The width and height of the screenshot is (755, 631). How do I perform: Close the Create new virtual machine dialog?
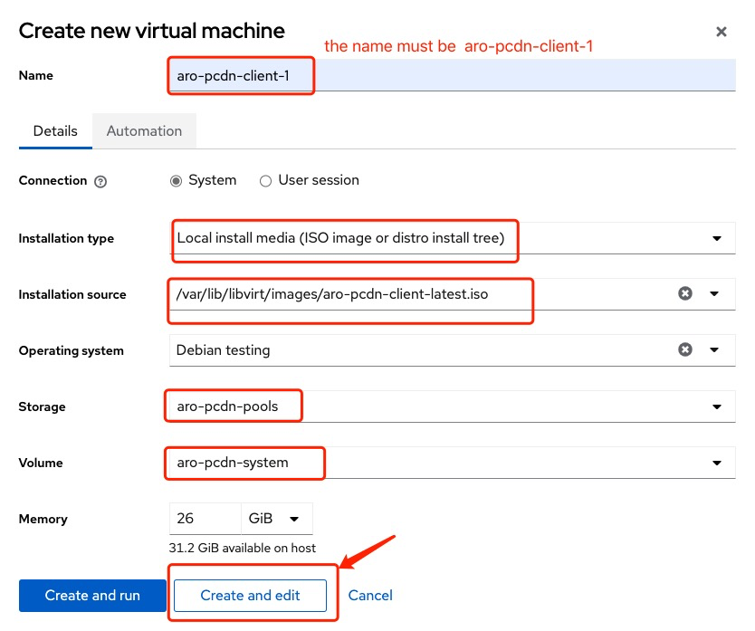[x=722, y=32]
